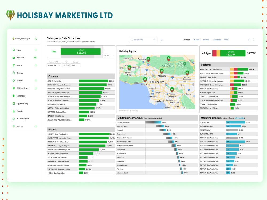The height and width of the screenshot is (200, 267).
Task: Switch to the Goals tab
Action: click(226, 40)
